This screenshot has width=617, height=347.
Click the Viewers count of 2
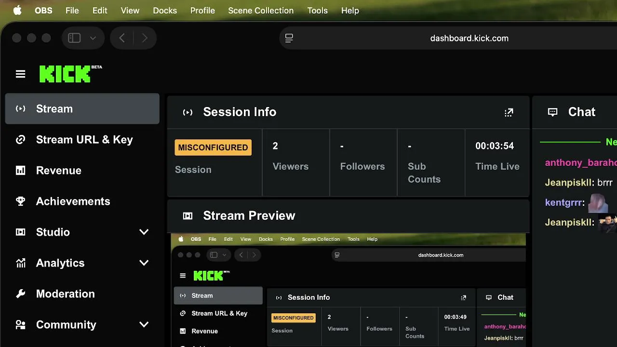point(275,146)
